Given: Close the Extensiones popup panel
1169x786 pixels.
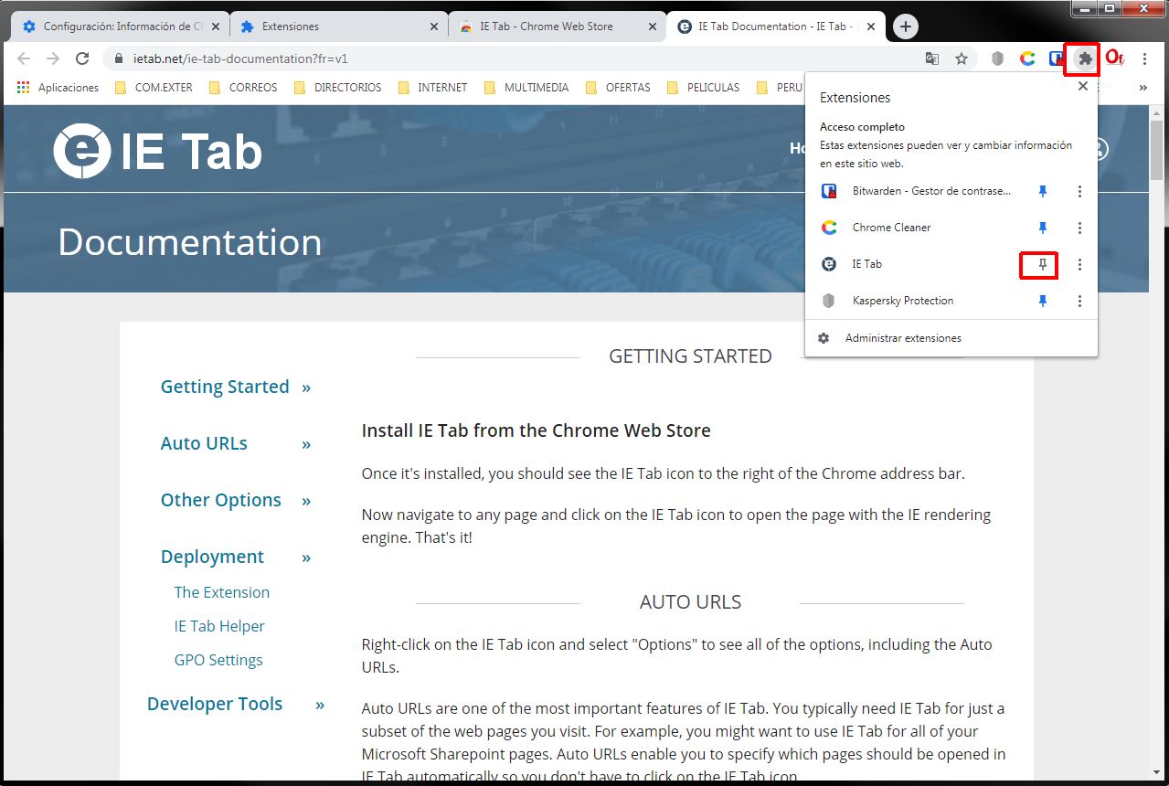Looking at the screenshot, I should coord(1083,86).
